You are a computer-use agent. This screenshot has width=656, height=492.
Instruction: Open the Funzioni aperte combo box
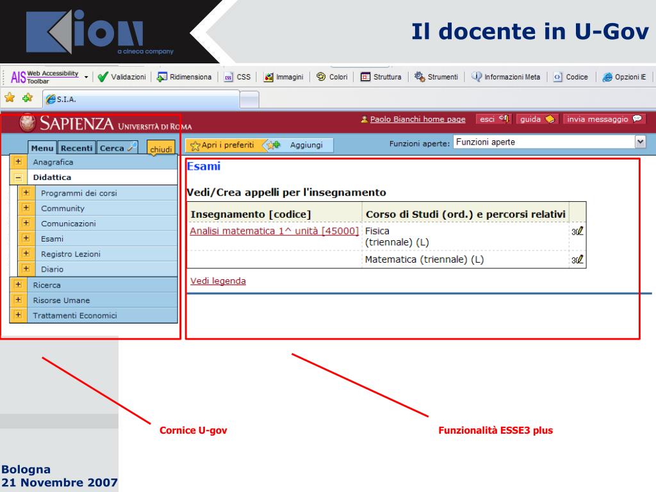pyautogui.click(x=549, y=142)
